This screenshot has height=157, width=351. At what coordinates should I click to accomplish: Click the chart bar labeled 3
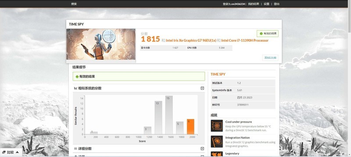pos(147,130)
